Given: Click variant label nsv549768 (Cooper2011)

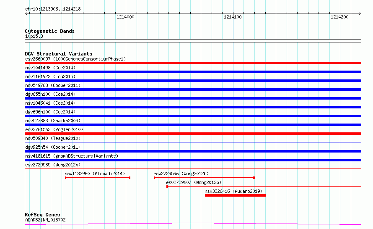Looking at the screenshot, I should (x=53, y=85).
